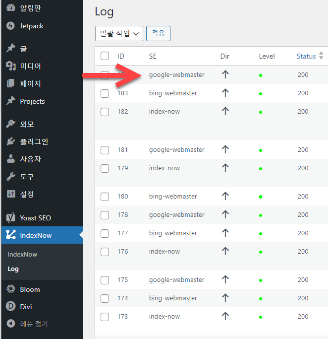Click the Divi D icon
This screenshot has height=339, width=328.
(x=10, y=306)
